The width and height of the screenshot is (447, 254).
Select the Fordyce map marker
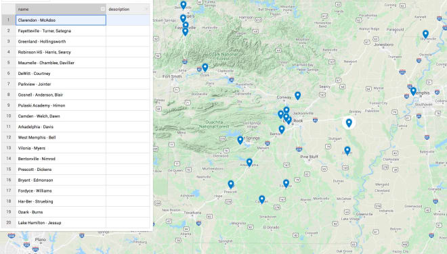pyautogui.click(x=286, y=184)
